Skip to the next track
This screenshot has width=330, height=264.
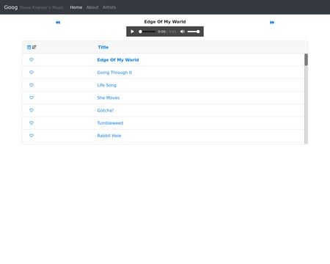[x=272, y=23]
